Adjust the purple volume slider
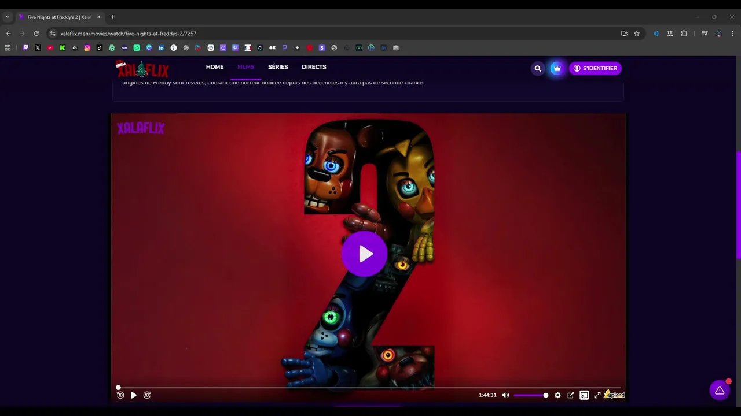This screenshot has height=416, width=741. (530, 395)
